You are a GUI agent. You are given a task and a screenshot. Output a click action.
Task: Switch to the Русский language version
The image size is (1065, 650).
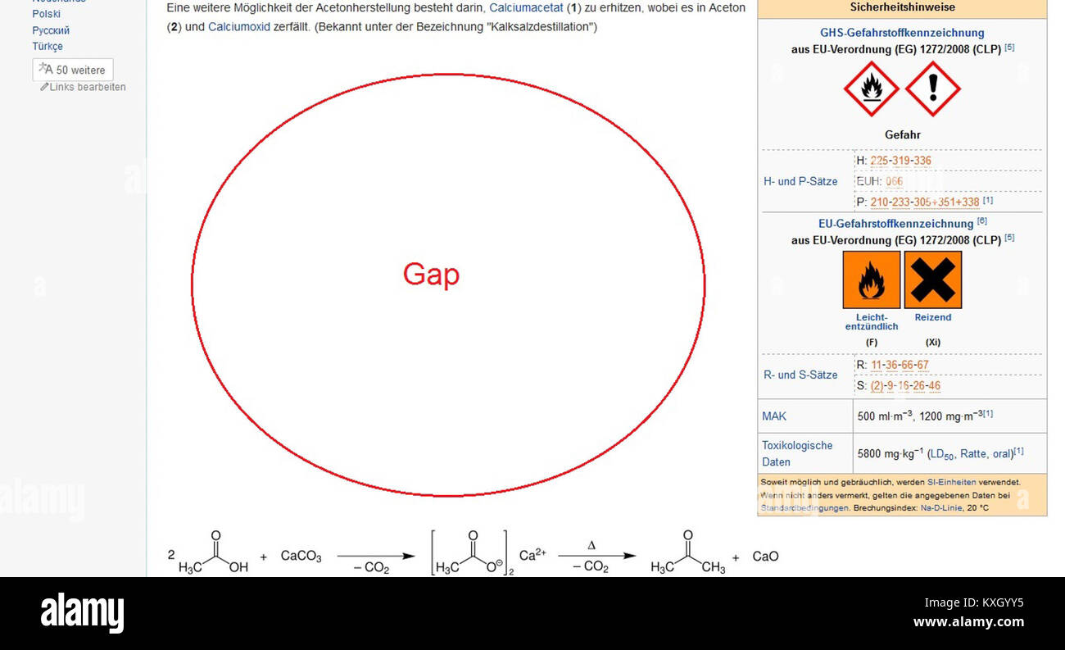click(x=51, y=30)
